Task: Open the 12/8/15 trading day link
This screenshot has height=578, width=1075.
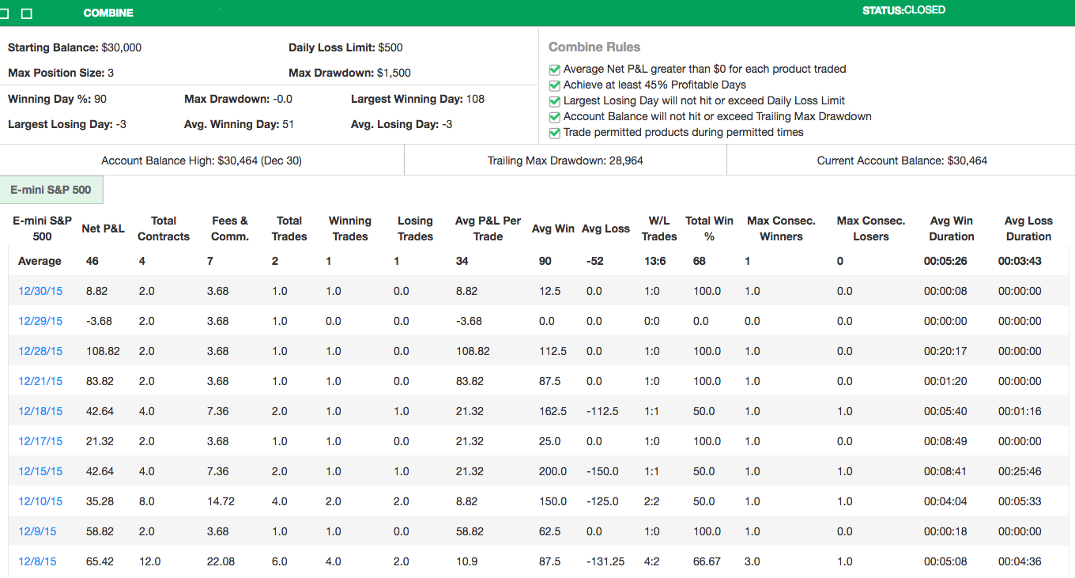Action: [x=37, y=561]
